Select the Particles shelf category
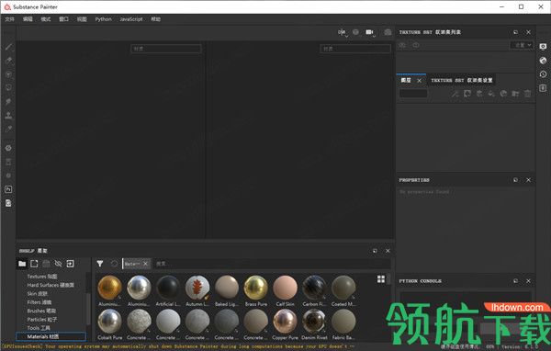Image resolution: width=551 pixels, height=351 pixels. pyautogui.click(x=42, y=320)
